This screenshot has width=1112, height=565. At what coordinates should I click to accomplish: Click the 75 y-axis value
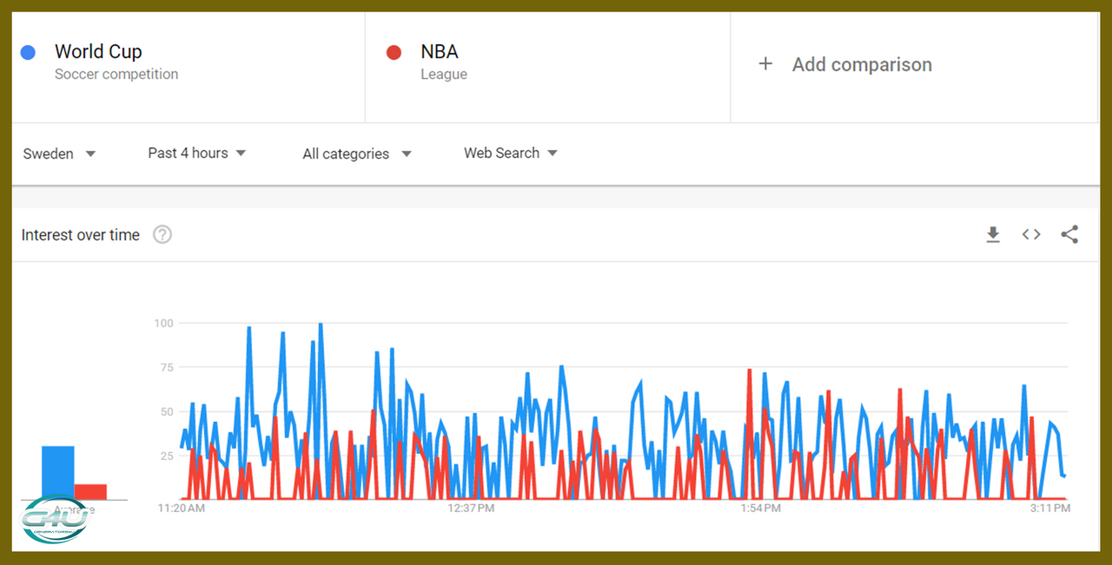pyautogui.click(x=167, y=367)
